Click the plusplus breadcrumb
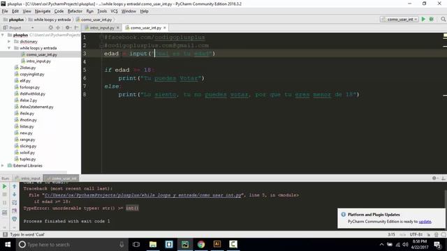The width and height of the screenshot is (447, 251). pyautogui.click(x=14, y=20)
